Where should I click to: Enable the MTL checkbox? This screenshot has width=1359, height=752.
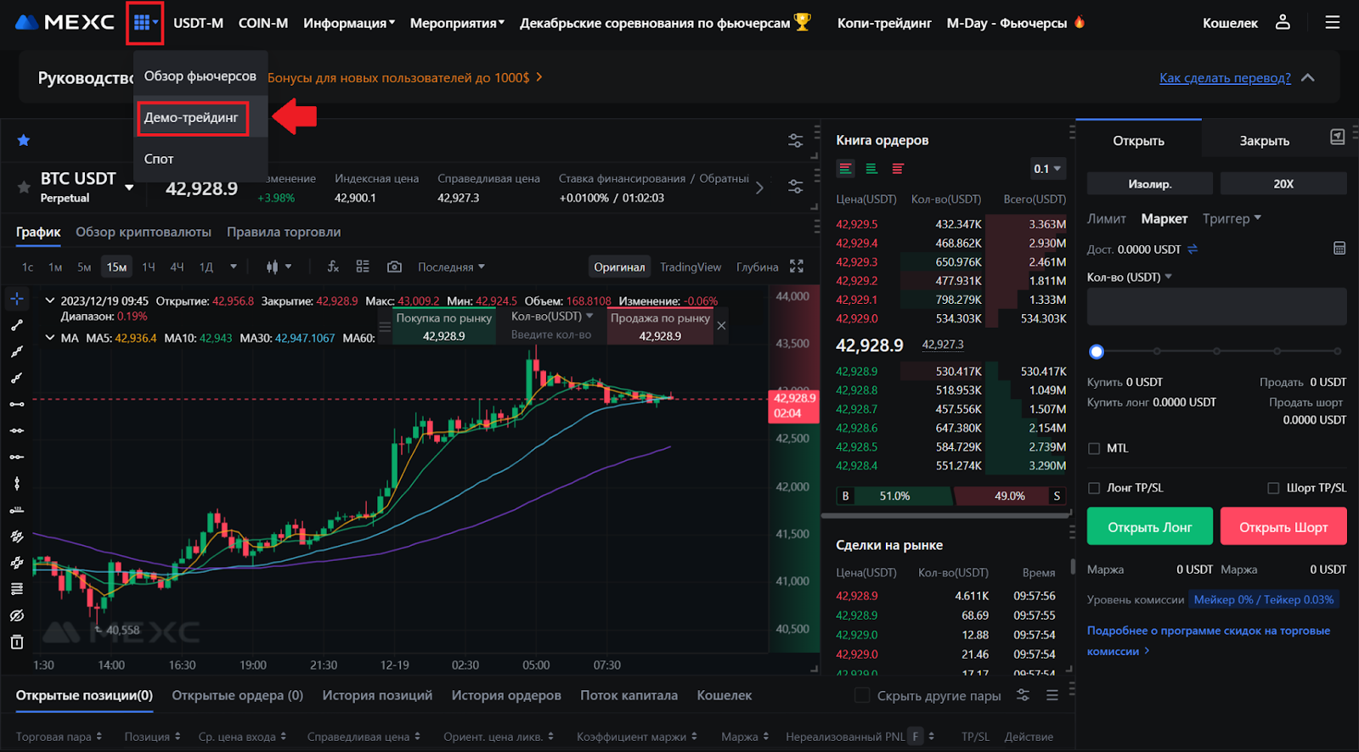click(x=1094, y=448)
